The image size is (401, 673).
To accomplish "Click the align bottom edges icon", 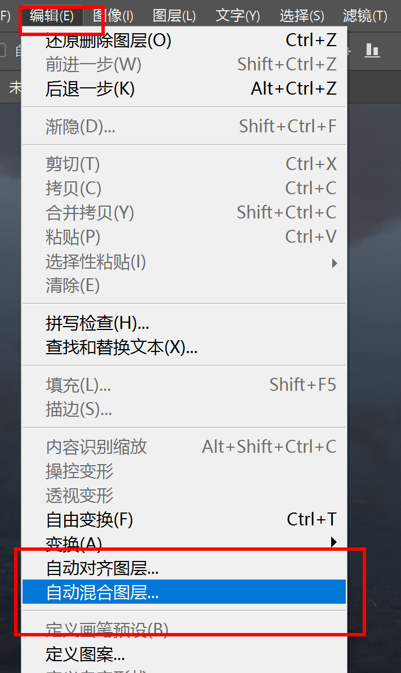I will 372,51.
